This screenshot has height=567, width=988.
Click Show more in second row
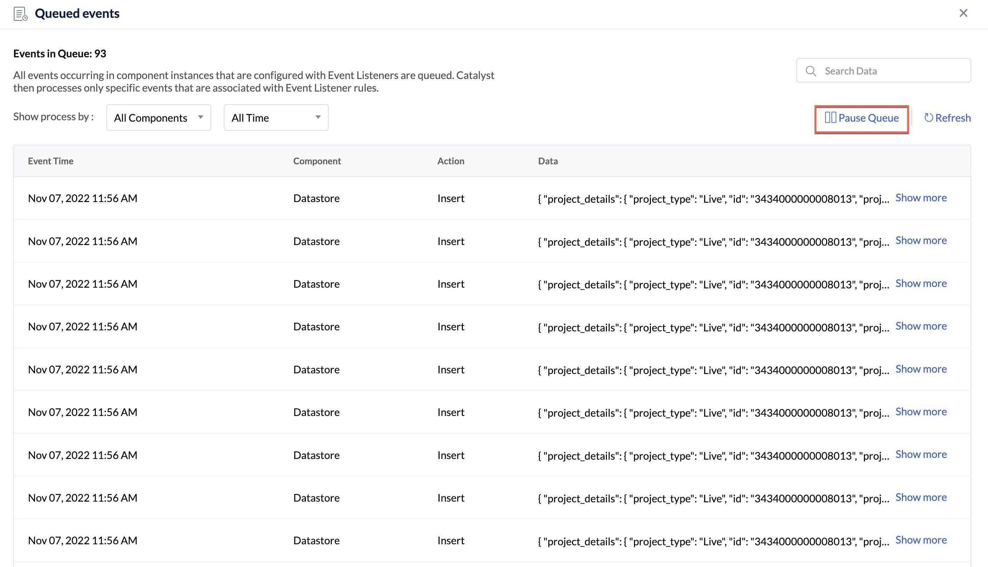click(x=921, y=241)
